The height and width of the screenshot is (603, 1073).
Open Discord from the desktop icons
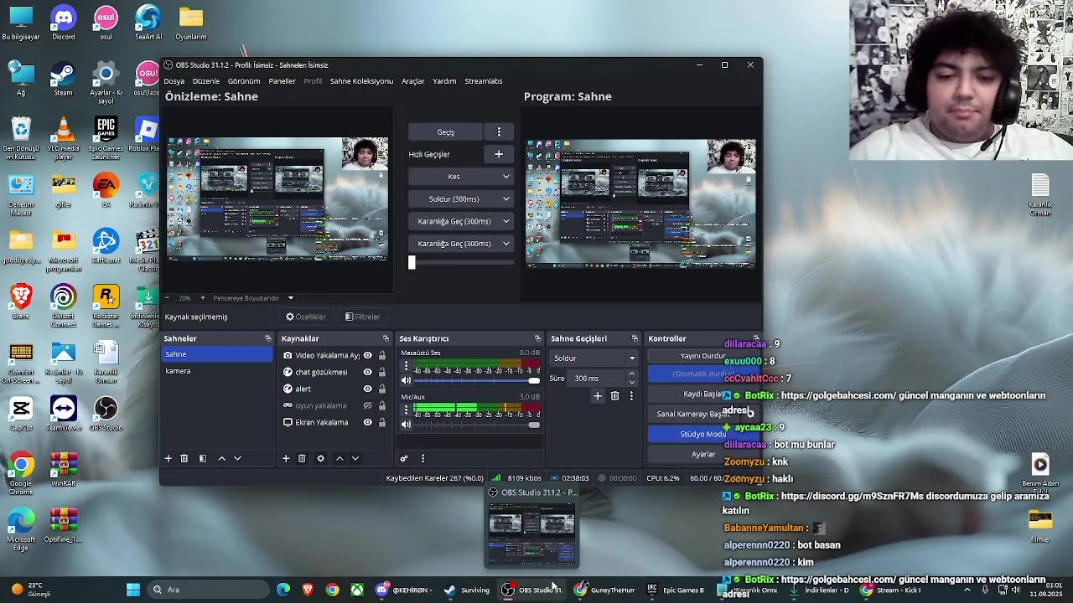click(63, 22)
